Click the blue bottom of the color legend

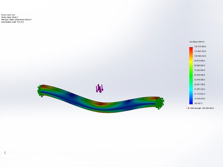pos(191,102)
